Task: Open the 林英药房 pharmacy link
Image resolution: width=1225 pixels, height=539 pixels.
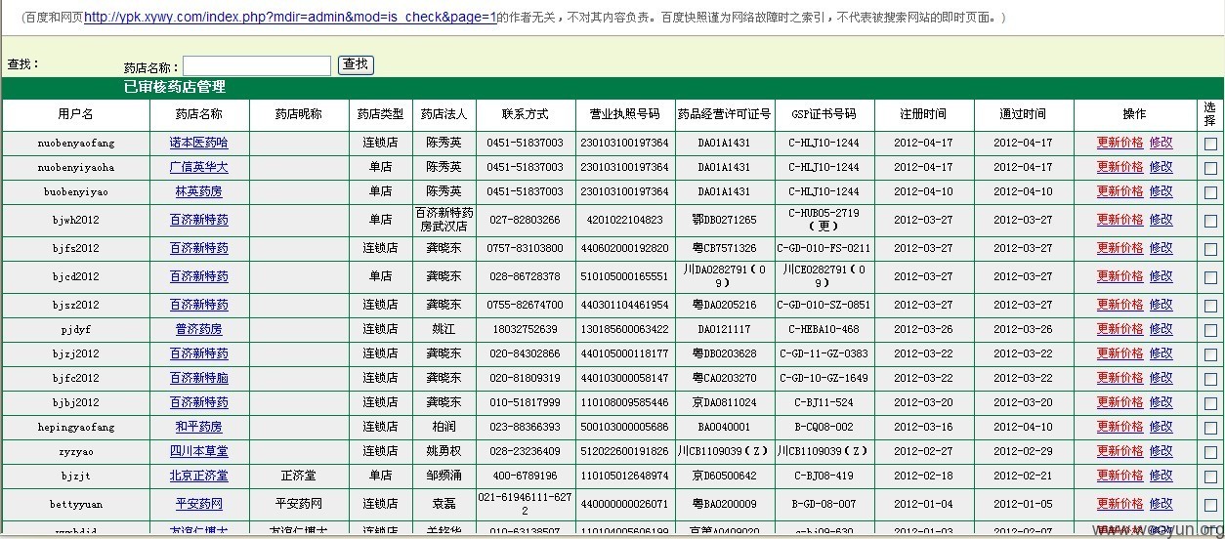Action: [x=199, y=191]
